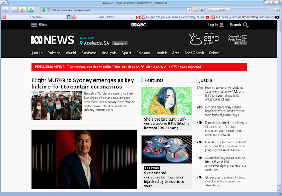Switch to the Jian-Yang's Cold Friend tab
The height and width of the screenshot is (196, 282).
(x=175, y=17)
